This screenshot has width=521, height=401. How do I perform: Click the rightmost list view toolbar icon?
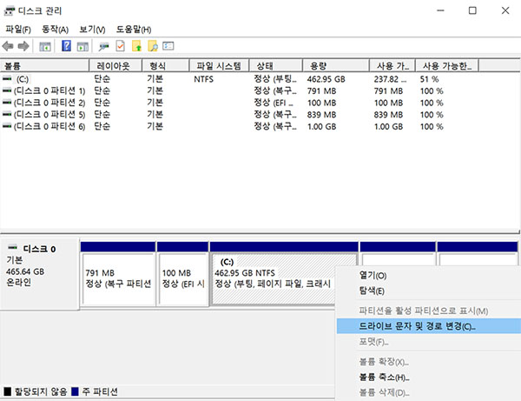coord(168,46)
